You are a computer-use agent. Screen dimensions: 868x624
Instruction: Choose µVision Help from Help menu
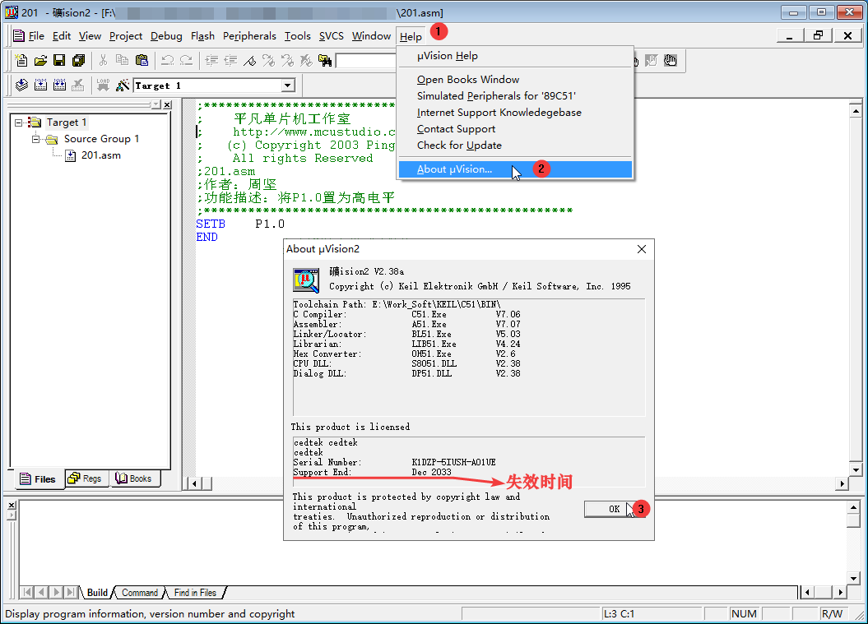pyautogui.click(x=515, y=56)
